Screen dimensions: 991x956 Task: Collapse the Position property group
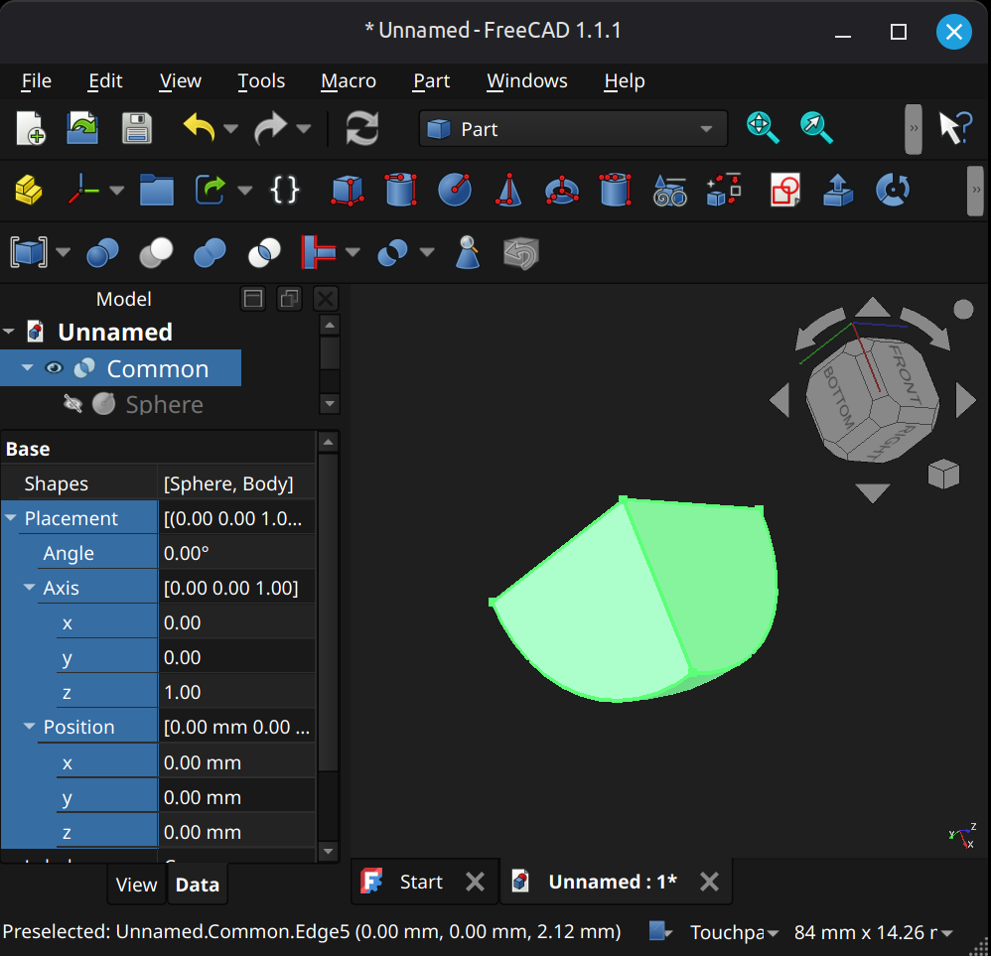point(29,726)
